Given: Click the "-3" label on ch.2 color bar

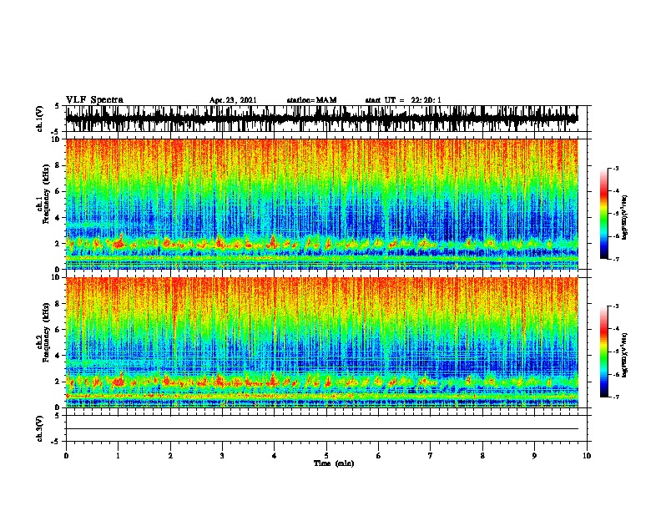Looking at the screenshot, I should tap(615, 306).
